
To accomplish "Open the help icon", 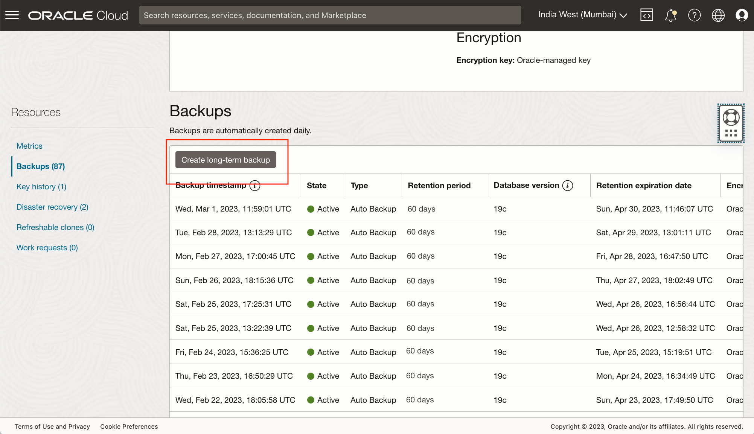I will pyautogui.click(x=695, y=15).
